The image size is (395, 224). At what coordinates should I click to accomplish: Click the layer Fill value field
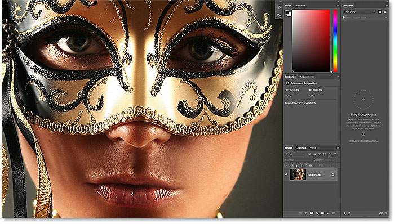[x=328, y=165]
